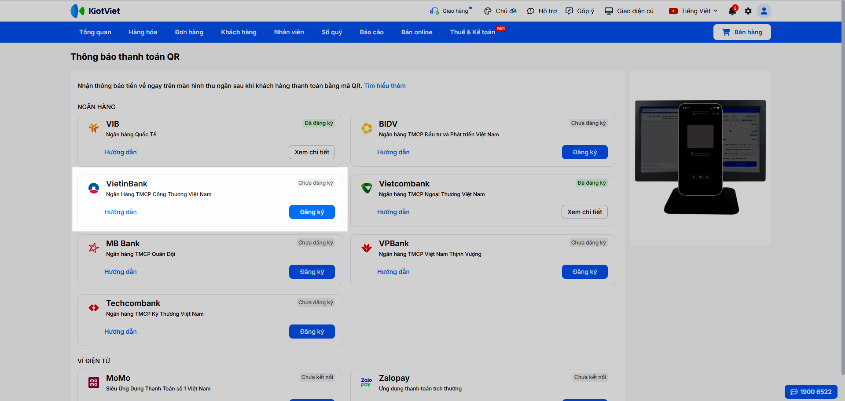Image resolution: width=845 pixels, height=401 pixels.
Task: Click the Vietcombank logo icon
Action: tap(367, 188)
